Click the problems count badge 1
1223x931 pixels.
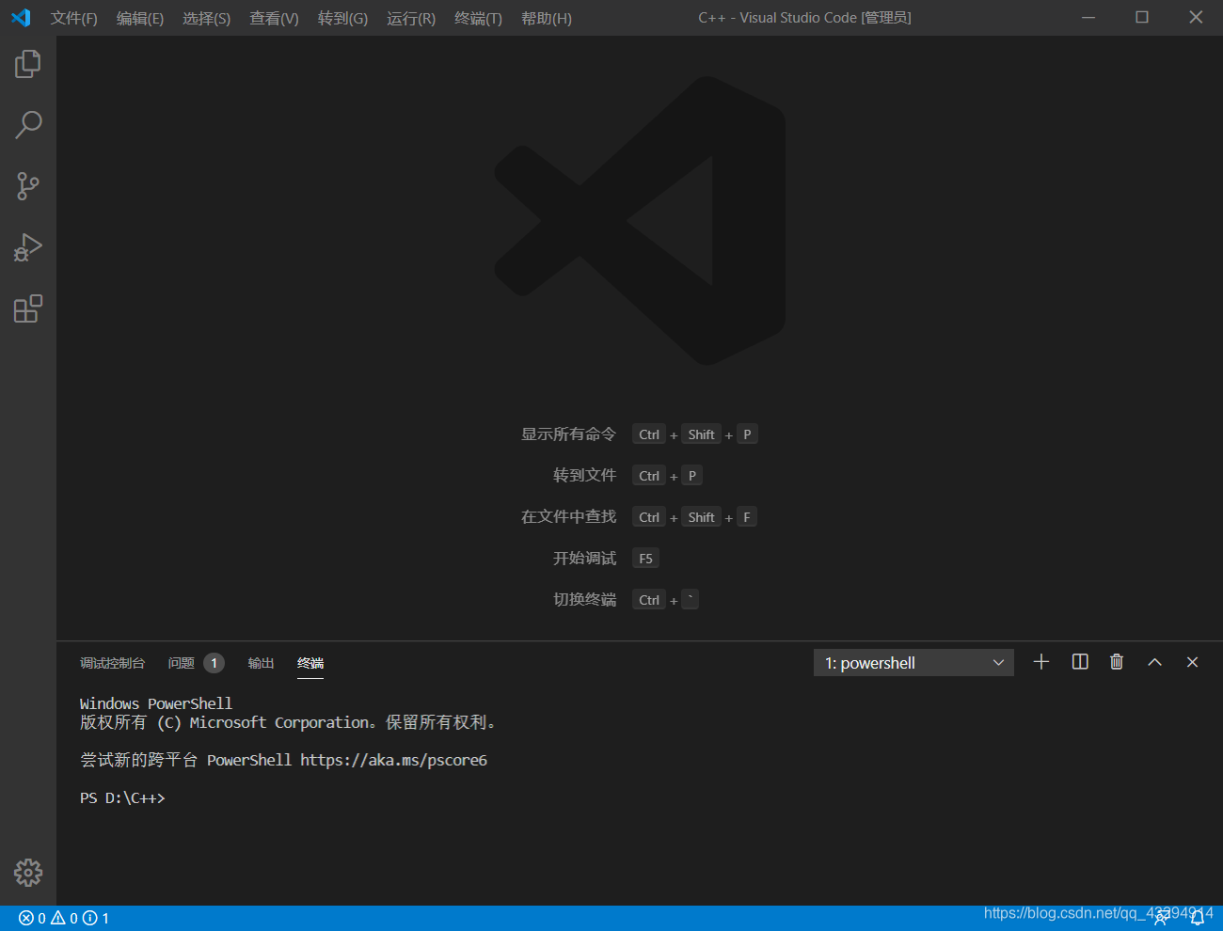click(214, 663)
